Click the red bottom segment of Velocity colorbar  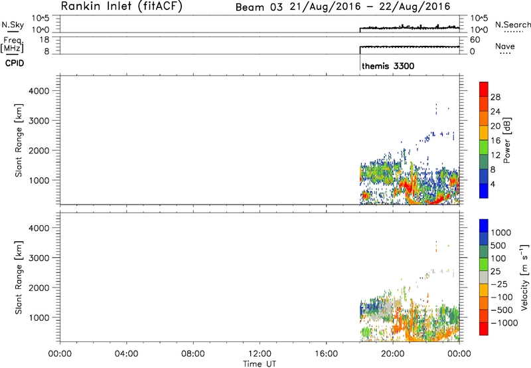click(x=484, y=329)
